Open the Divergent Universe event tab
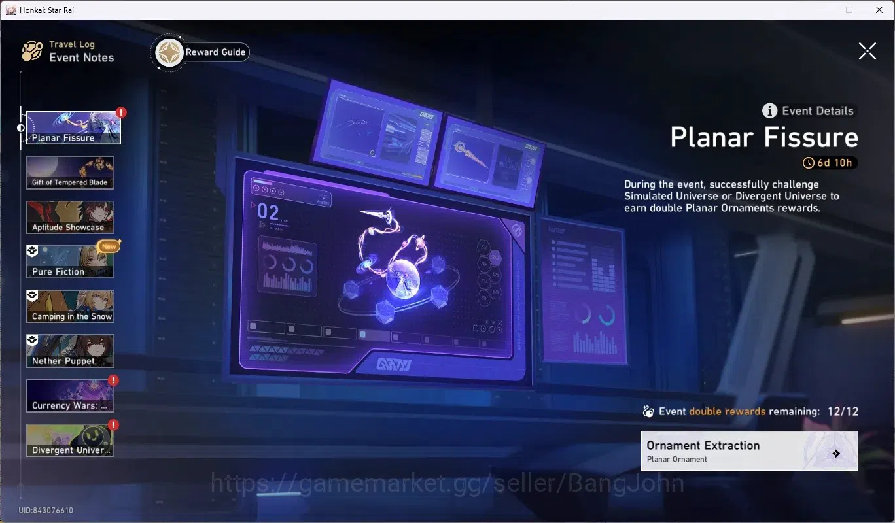 (70, 440)
